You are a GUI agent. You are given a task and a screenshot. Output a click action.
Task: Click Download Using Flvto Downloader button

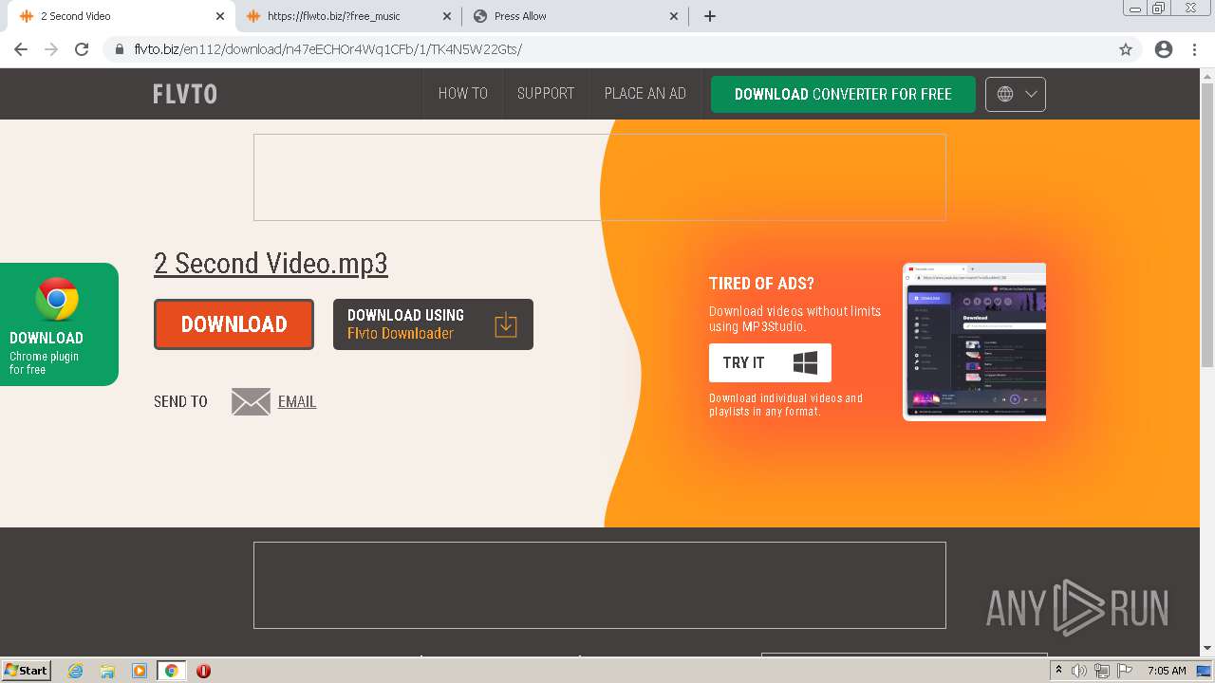433,324
